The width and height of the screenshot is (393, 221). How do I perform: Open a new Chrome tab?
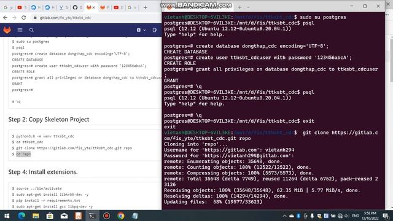pyautogui.click(x=145, y=7)
